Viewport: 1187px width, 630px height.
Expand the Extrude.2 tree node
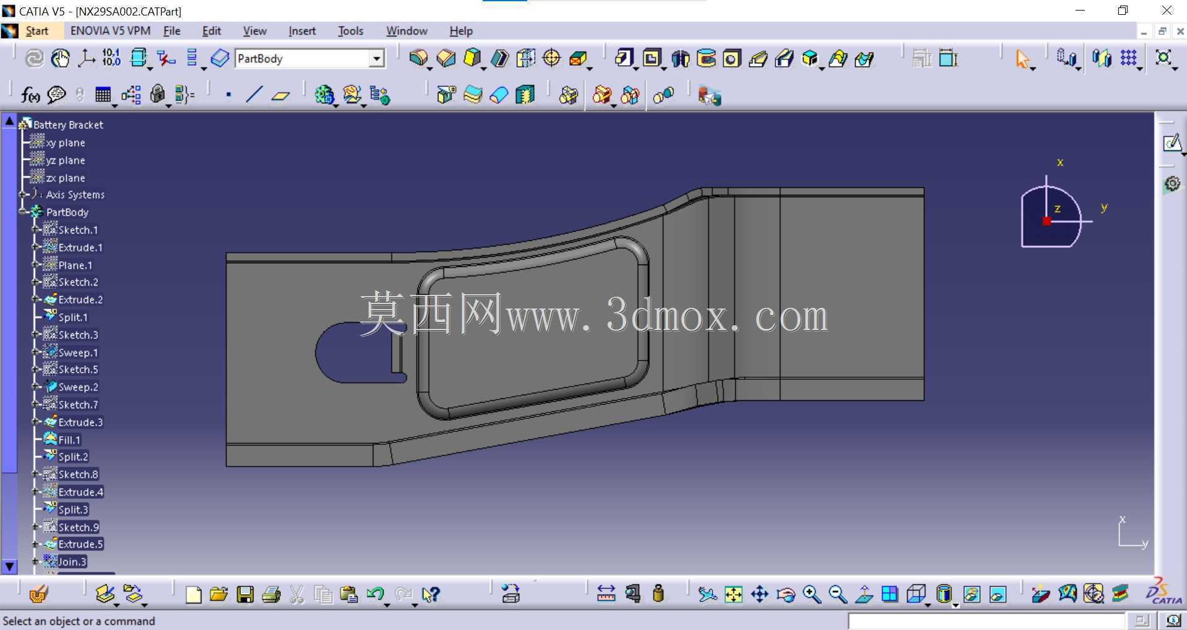coord(35,299)
